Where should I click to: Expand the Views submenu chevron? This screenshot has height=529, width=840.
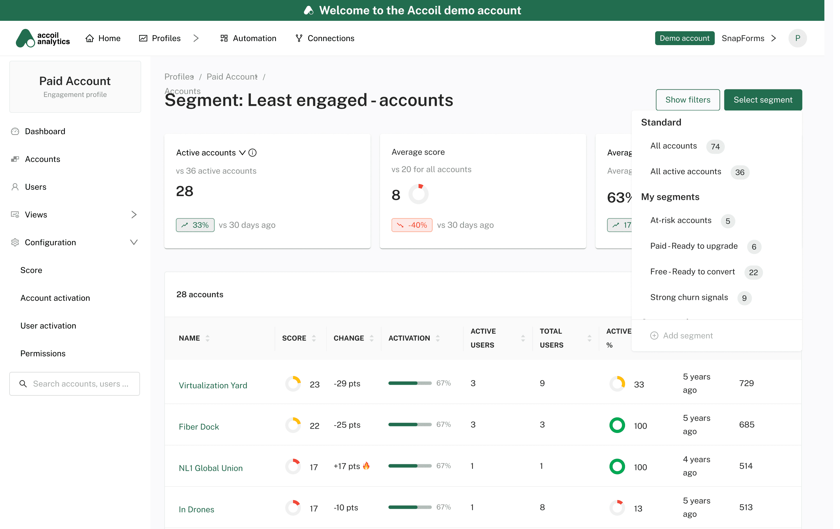pos(134,214)
